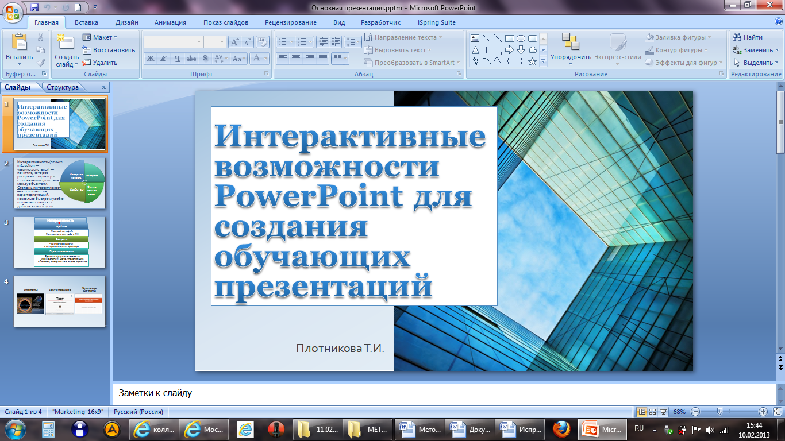Open the Макет layout dropdown
Screen dimensions: 785x441
[x=99, y=37]
